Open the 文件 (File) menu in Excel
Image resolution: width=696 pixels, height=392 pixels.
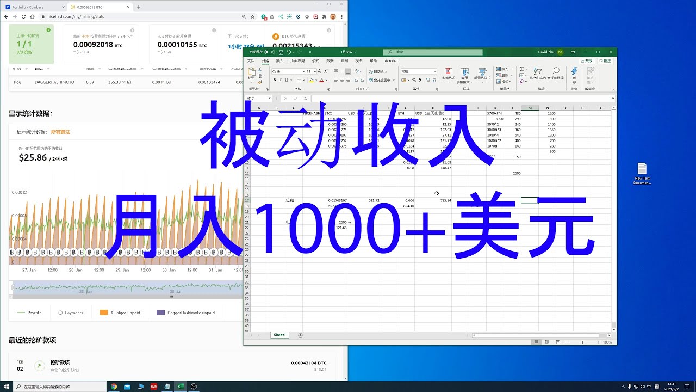point(251,61)
